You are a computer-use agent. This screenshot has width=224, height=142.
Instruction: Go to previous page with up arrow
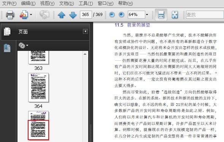(x=62, y=15)
